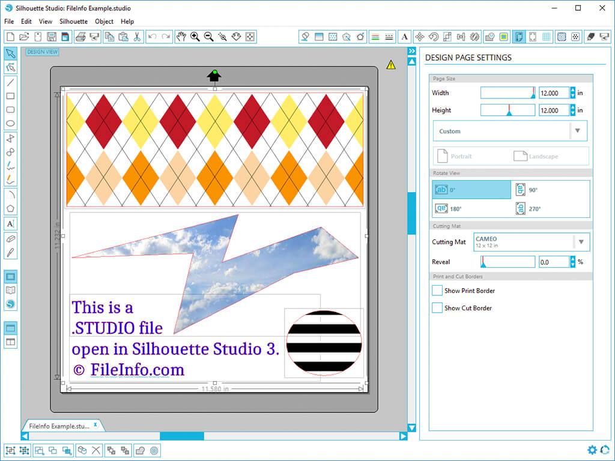Select the Text tool in left toolbar
The height and width of the screenshot is (461, 615).
tap(11, 224)
